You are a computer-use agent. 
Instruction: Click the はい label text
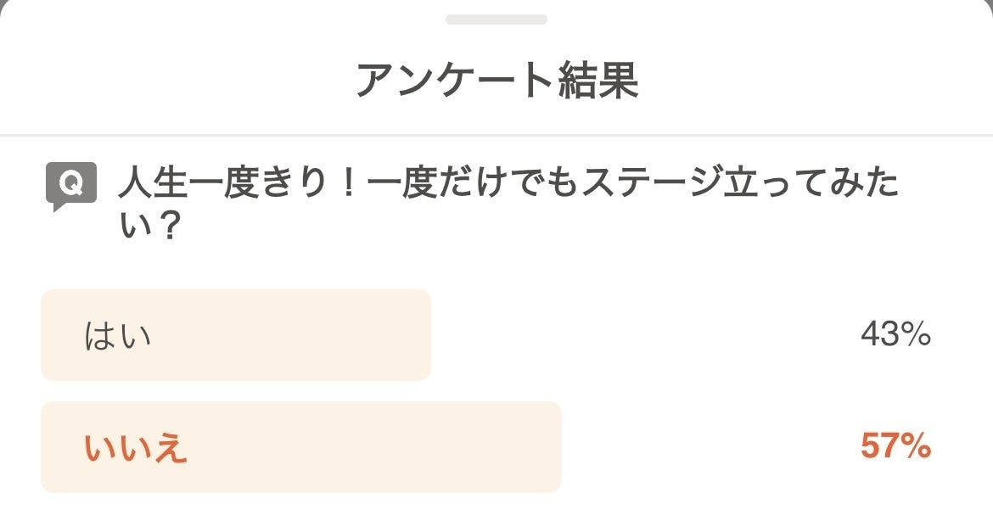click(x=117, y=336)
